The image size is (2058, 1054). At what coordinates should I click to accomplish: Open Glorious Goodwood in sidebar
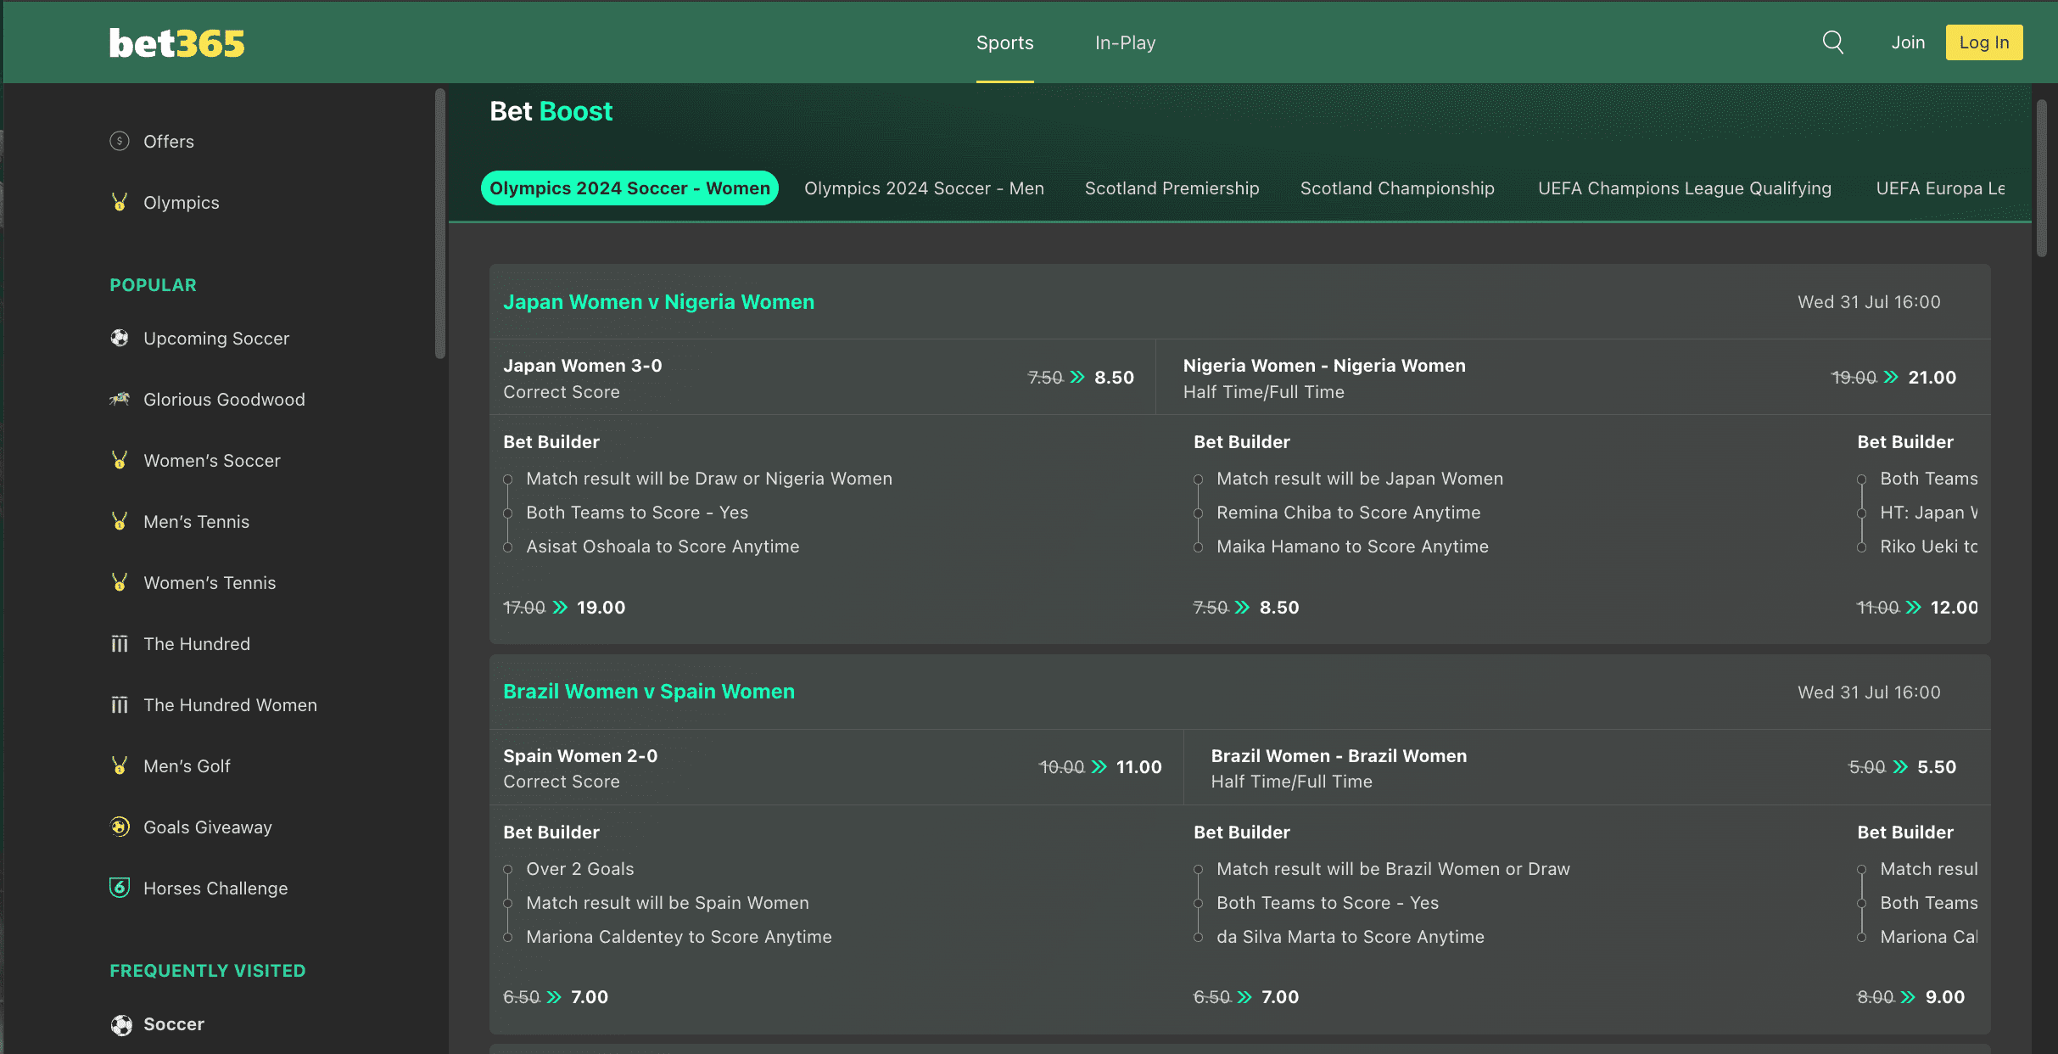pos(224,399)
